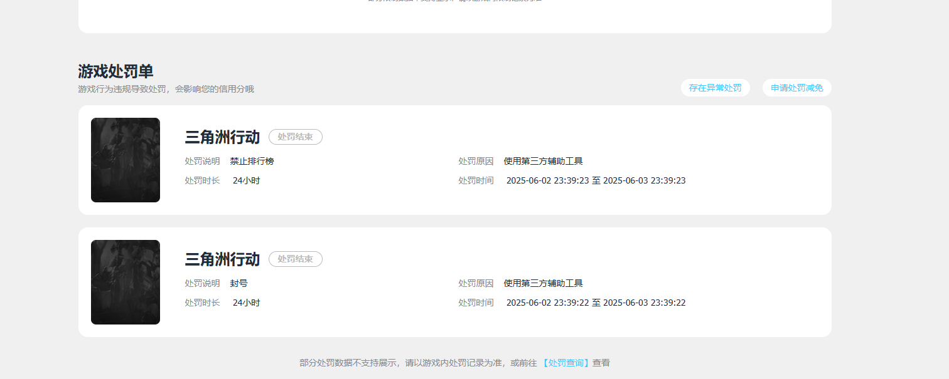
Task: Click the 封号 penalty description
Action: pyautogui.click(x=239, y=283)
